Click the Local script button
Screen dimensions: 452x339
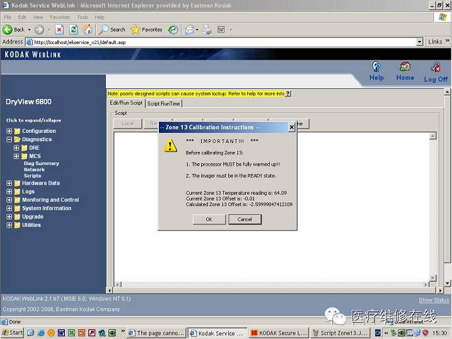point(127,124)
